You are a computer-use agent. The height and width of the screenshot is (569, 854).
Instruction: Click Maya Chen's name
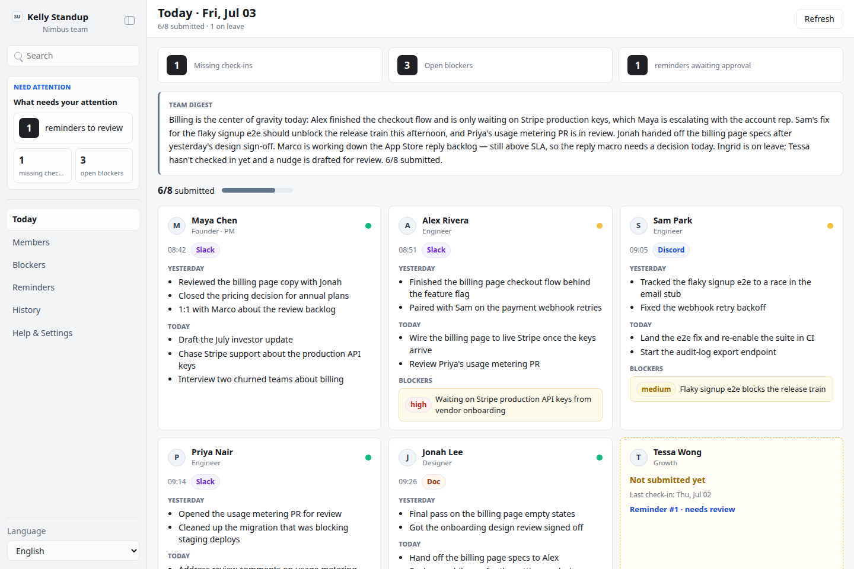(x=214, y=220)
